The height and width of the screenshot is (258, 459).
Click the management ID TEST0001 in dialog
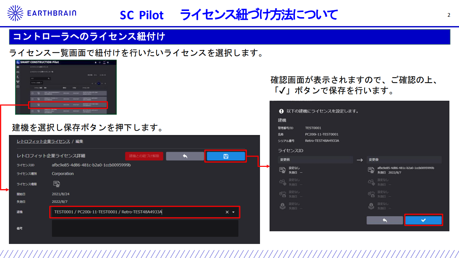point(313,128)
